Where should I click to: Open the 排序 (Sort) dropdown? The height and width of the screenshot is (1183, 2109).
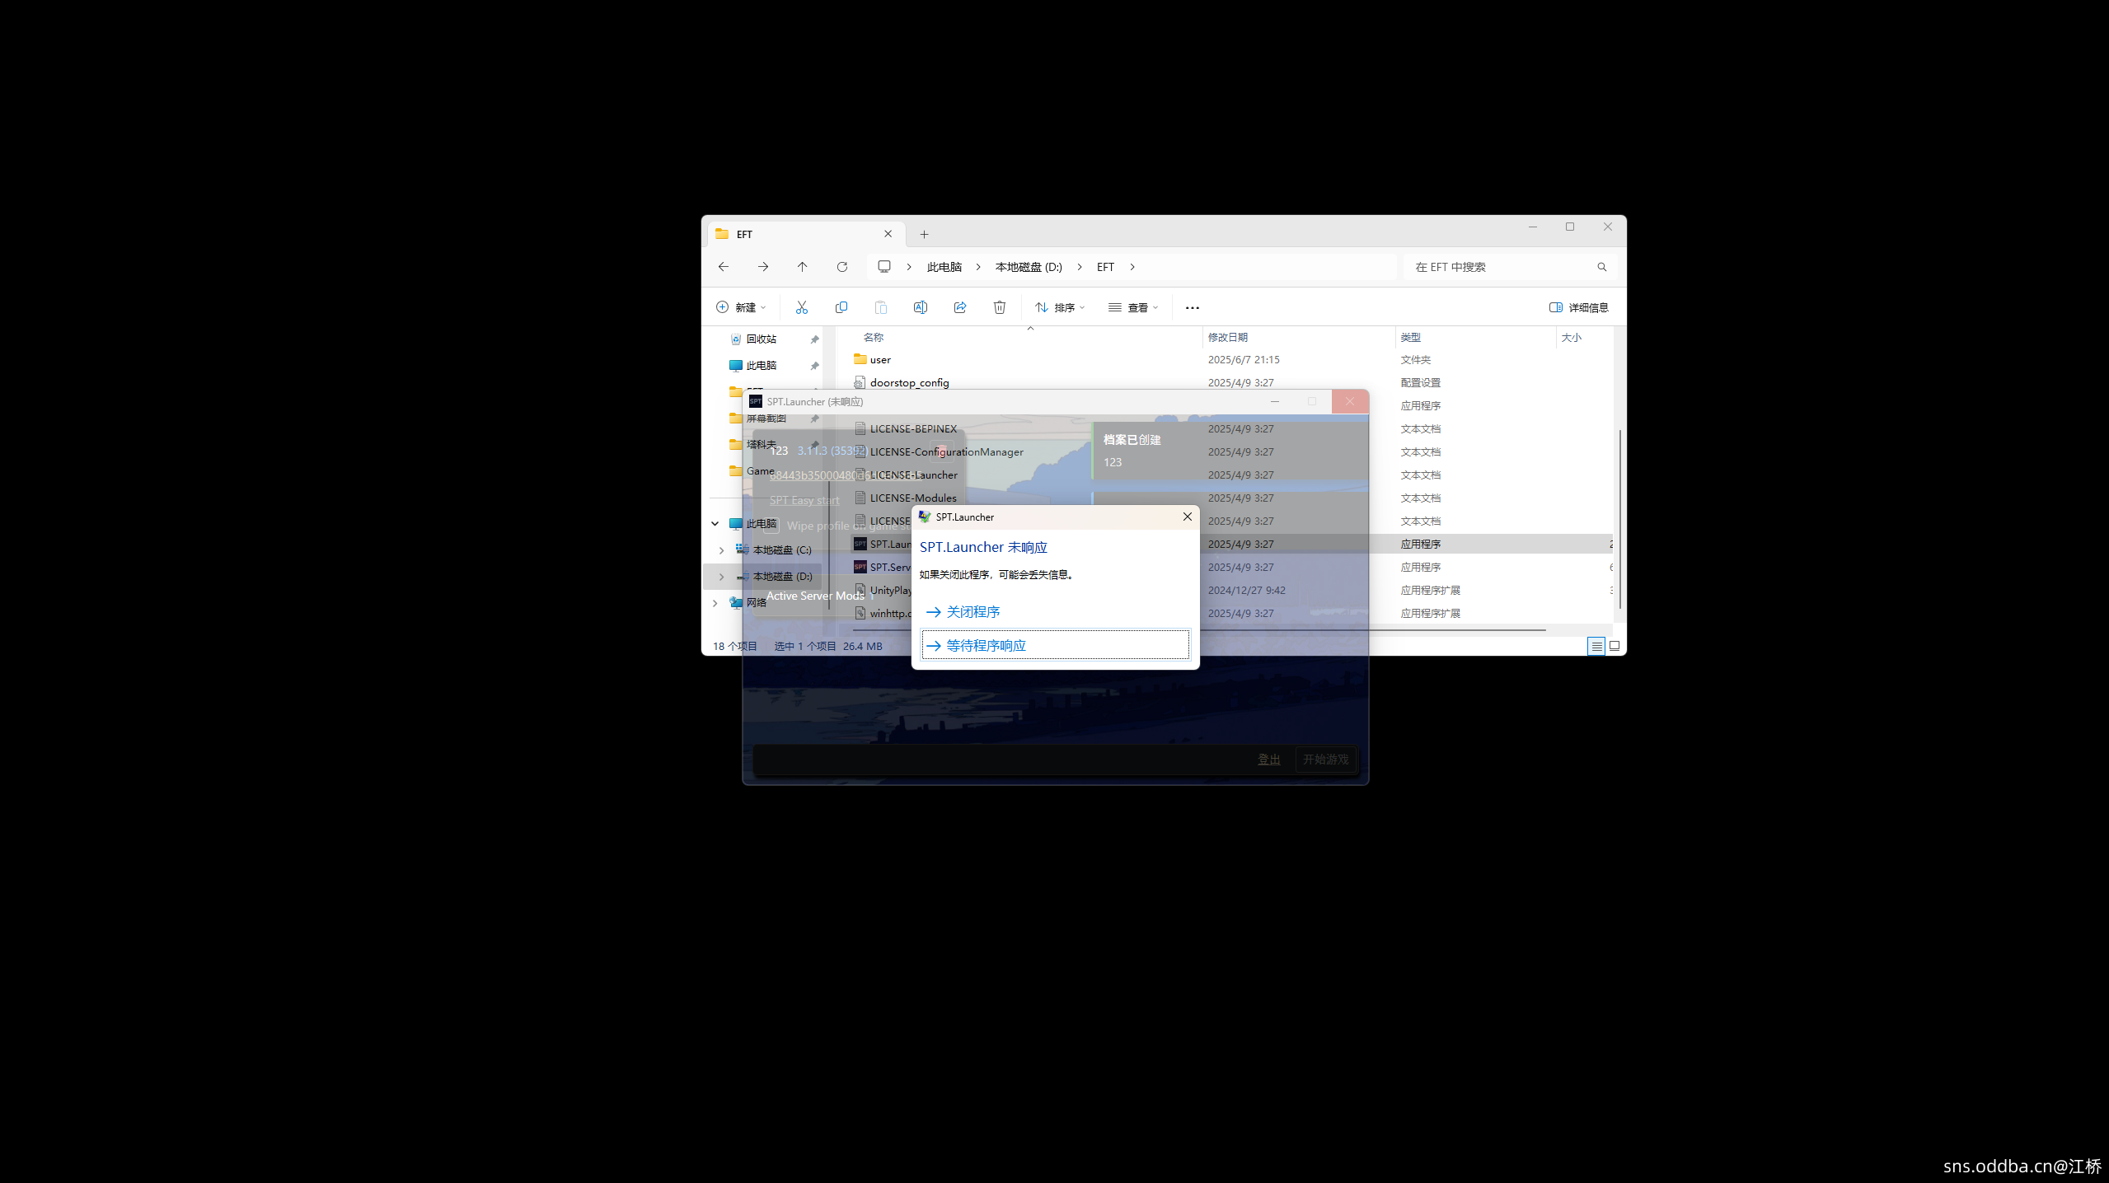(1060, 307)
